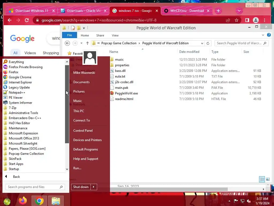Screen dimensions: 274x206
Task: Click the Search programs and files box
Action: coord(35,187)
